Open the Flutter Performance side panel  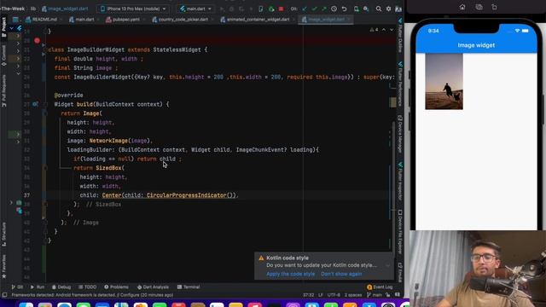point(400,84)
